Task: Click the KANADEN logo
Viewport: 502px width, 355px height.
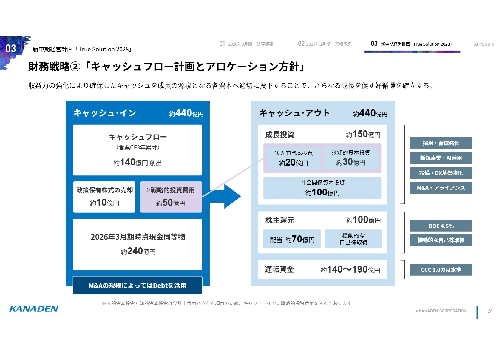Action: pos(34,309)
